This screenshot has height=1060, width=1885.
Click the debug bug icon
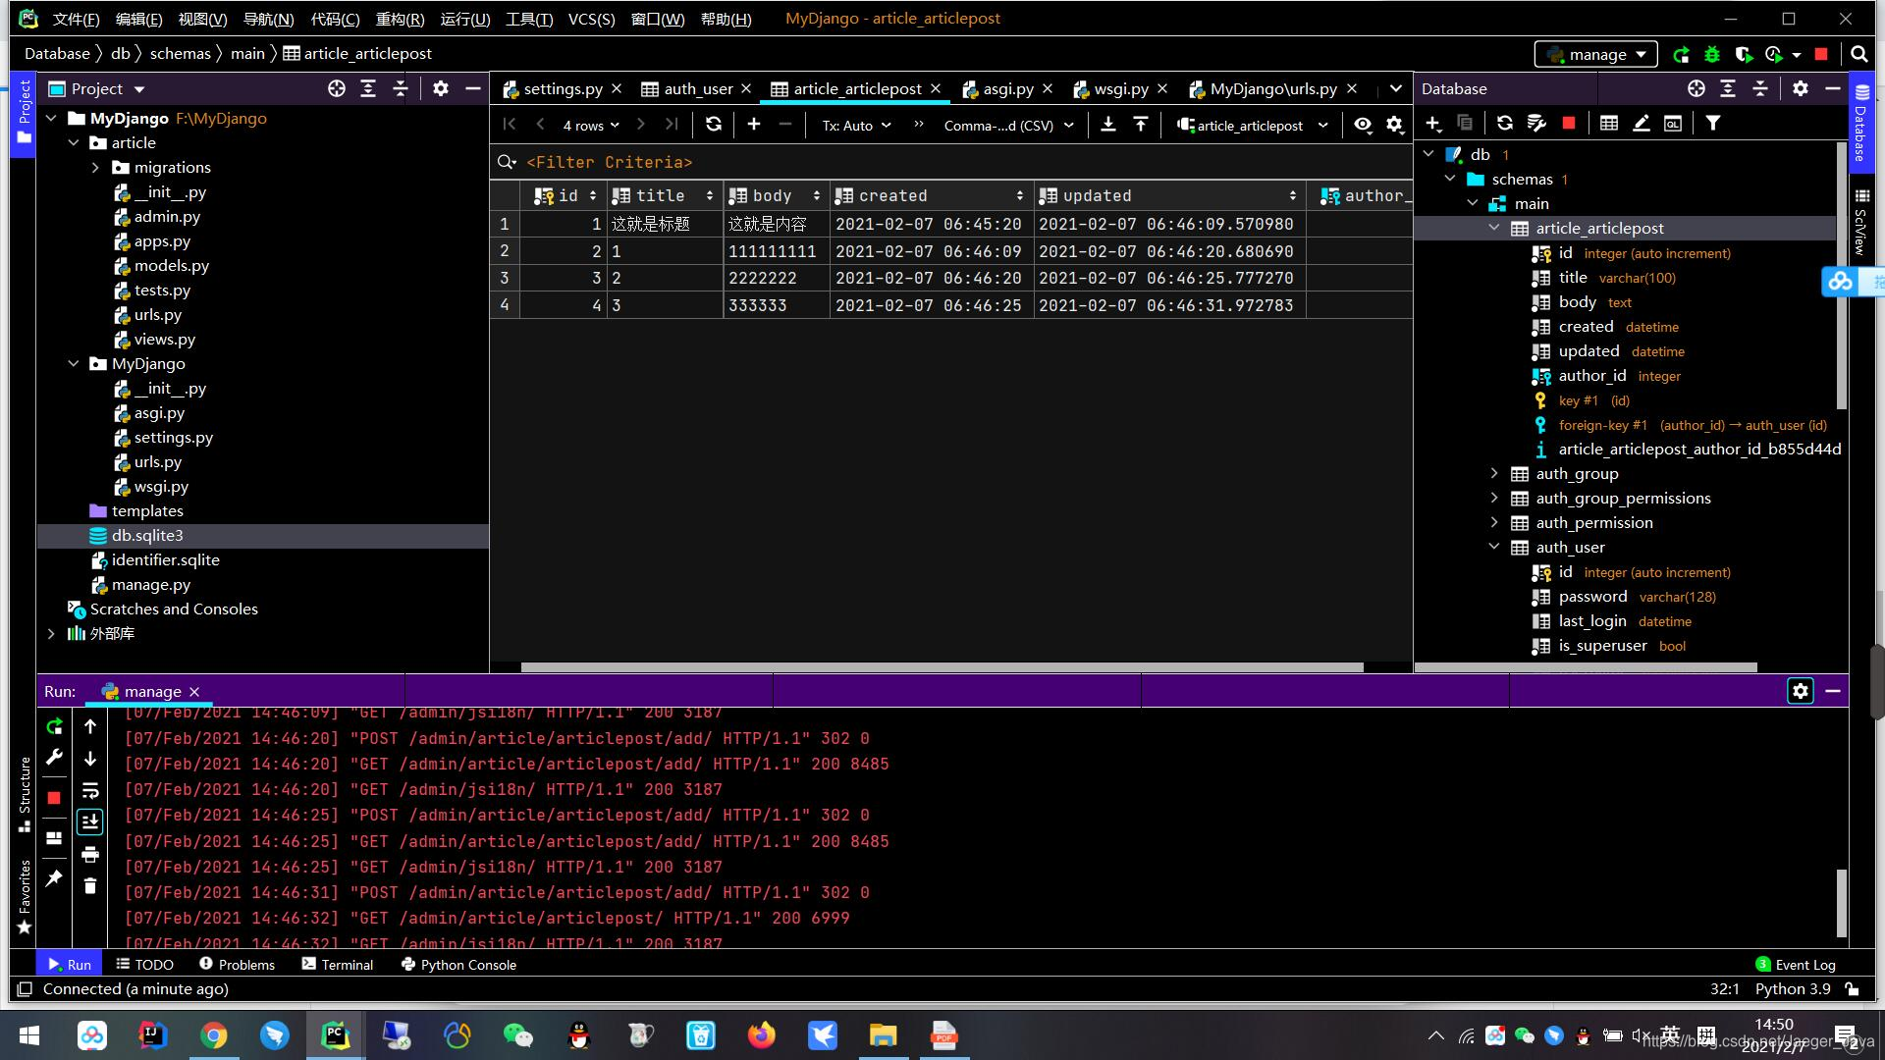[x=1712, y=55]
